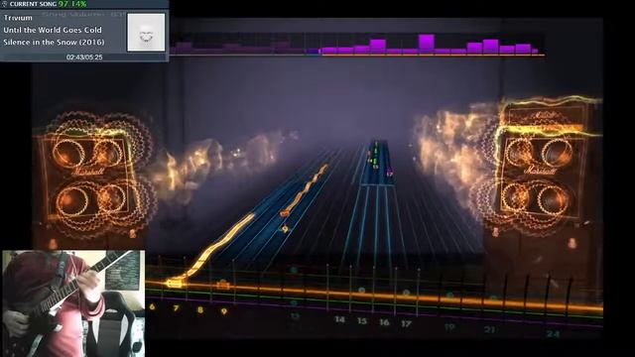This screenshot has width=635, height=357.
Task: Click fret number 7 on fretboard
Action: pyautogui.click(x=176, y=308)
